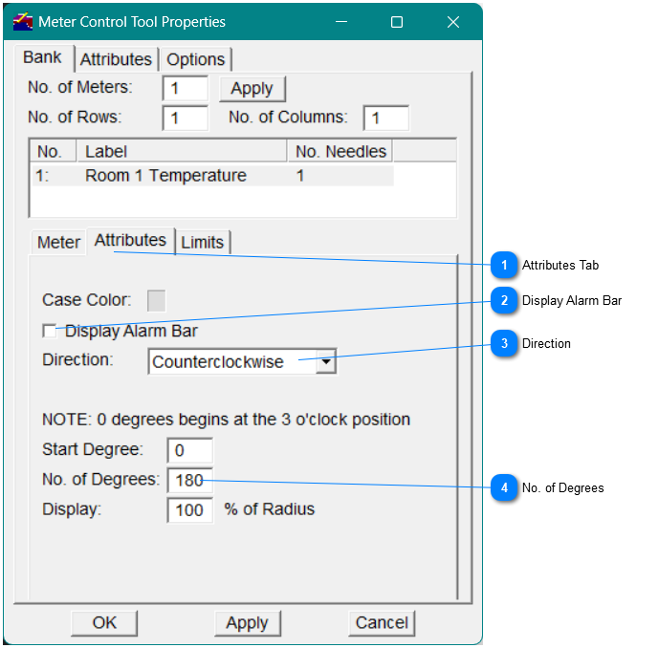Select the Meter sub-tab
658x648 pixels.
[x=58, y=242]
